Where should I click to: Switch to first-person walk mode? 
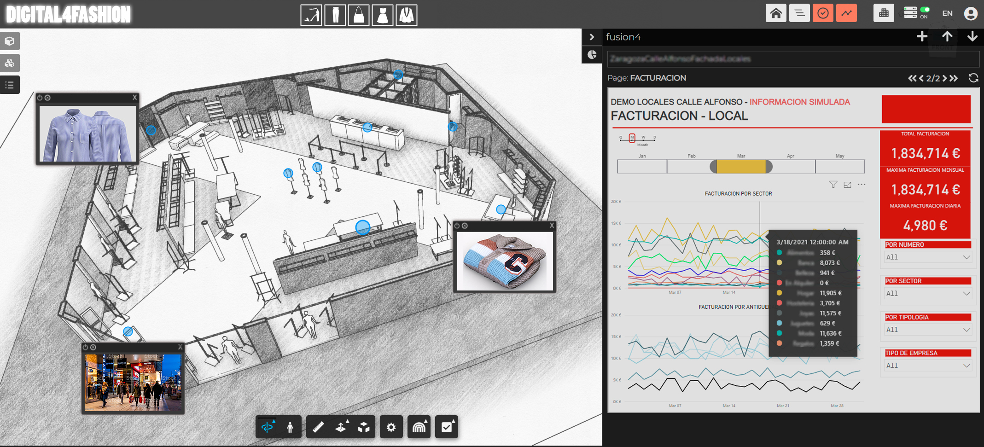pyautogui.click(x=290, y=427)
